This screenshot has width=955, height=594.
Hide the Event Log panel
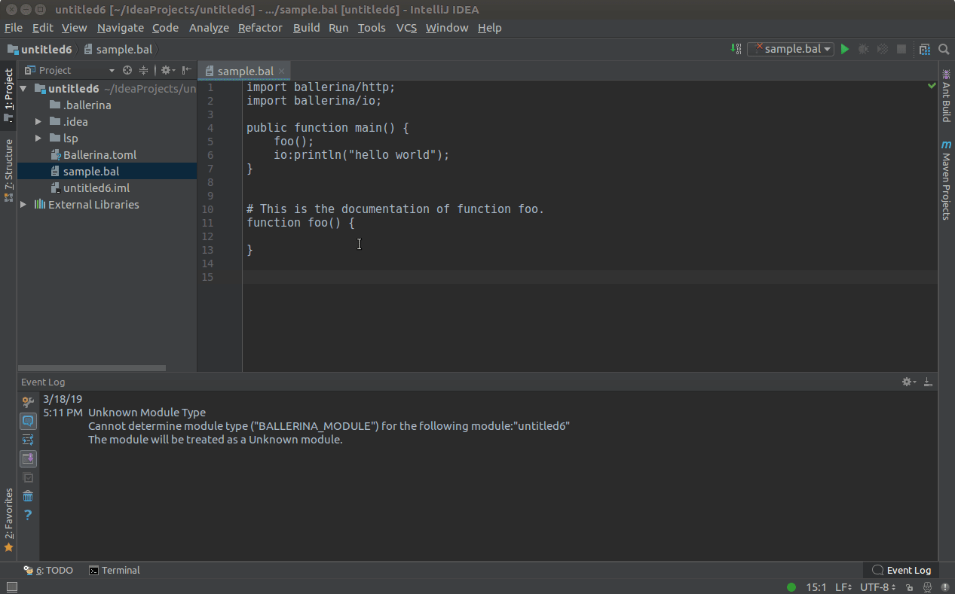pyautogui.click(x=928, y=382)
